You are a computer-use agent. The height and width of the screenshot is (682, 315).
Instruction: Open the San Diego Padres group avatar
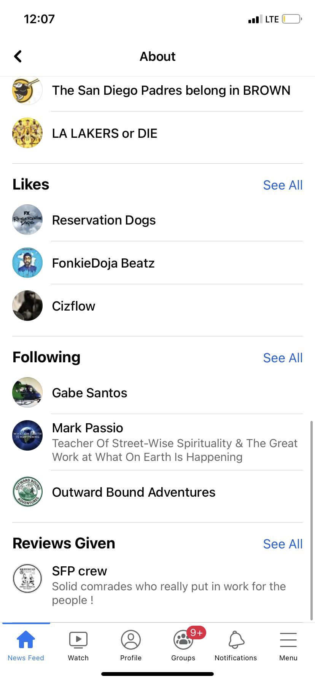pos(27,91)
